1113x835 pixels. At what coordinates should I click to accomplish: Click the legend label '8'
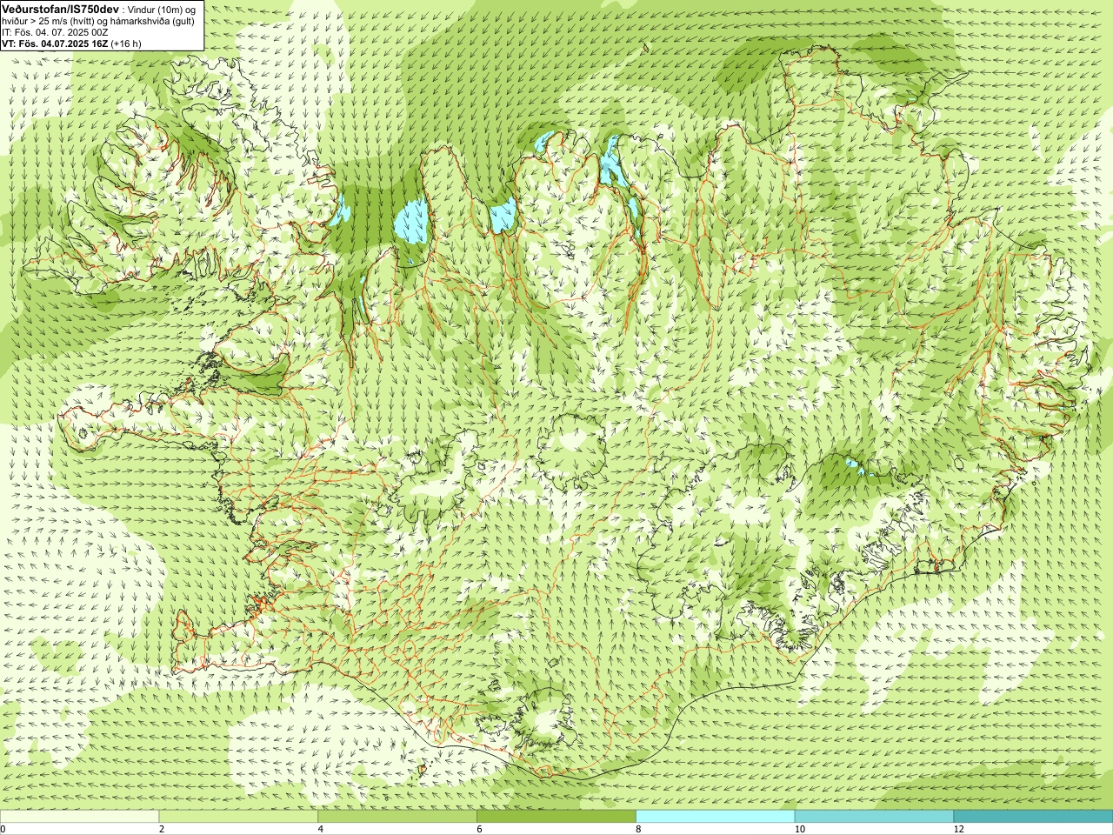(x=638, y=829)
